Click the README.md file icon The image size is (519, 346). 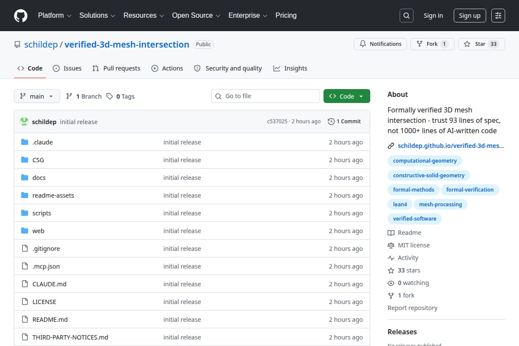click(x=25, y=320)
